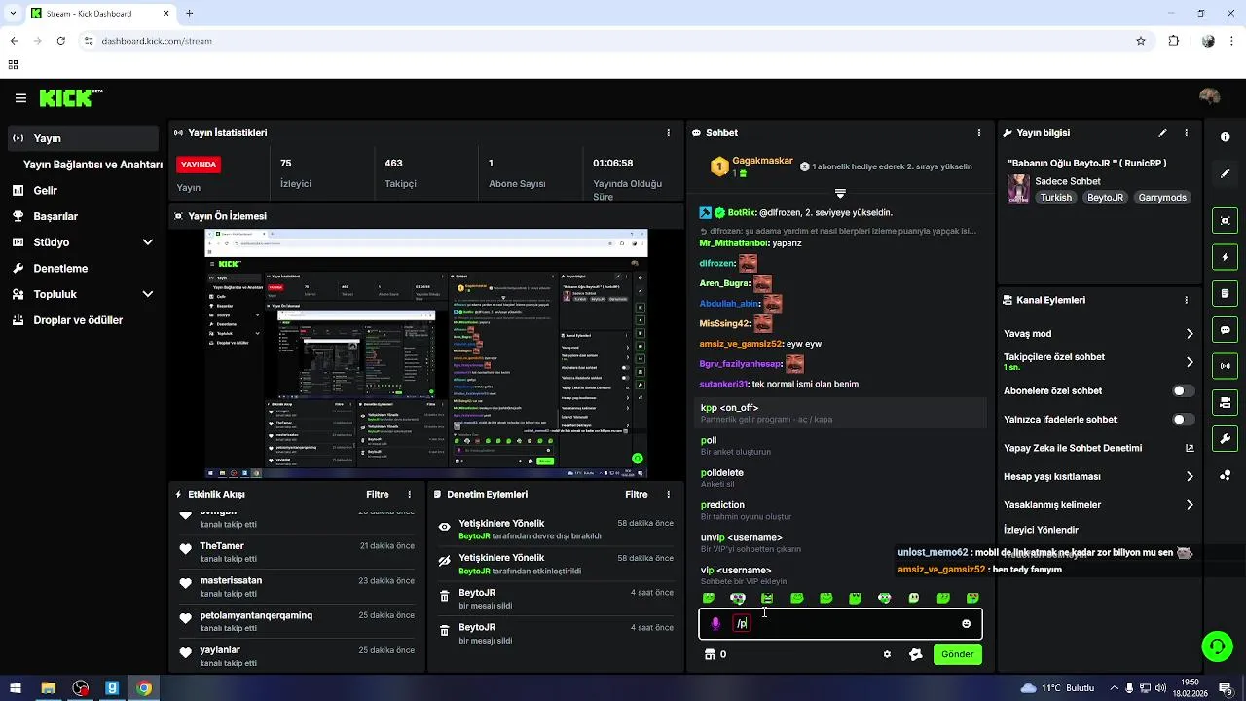This screenshot has height=701, width=1246.
Task: Click the green support headset floating button
Action: (x=1215, y=645)
